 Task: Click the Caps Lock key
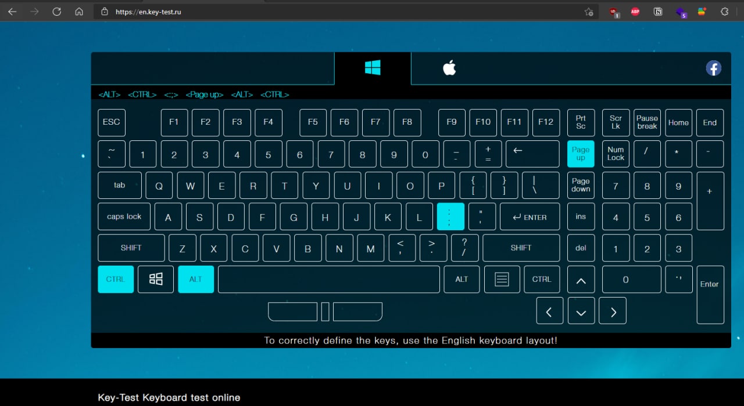(123, 216)
